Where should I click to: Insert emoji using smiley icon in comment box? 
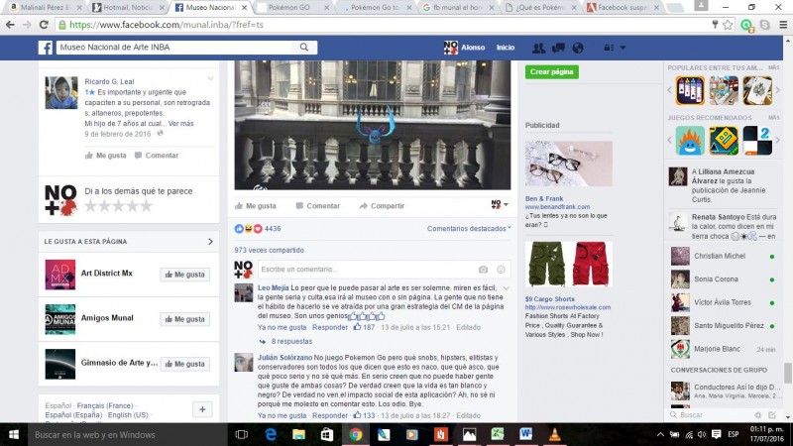click(501, 270)
